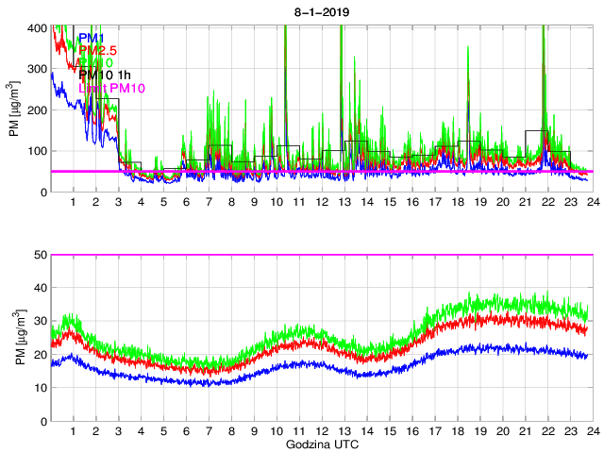Click the top plot's PM y-axis label
Screen dimensions: 604x453
point(13,109)
